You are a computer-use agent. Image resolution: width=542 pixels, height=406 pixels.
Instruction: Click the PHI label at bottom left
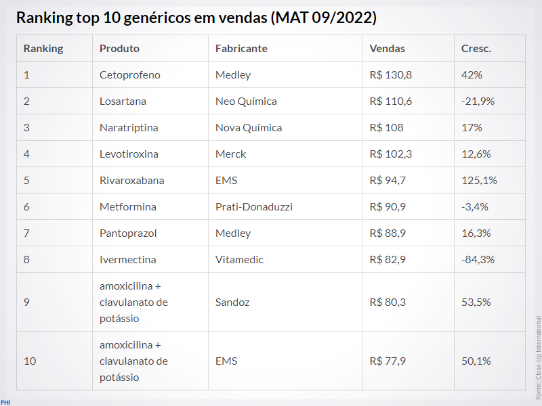tap(5, 403)
